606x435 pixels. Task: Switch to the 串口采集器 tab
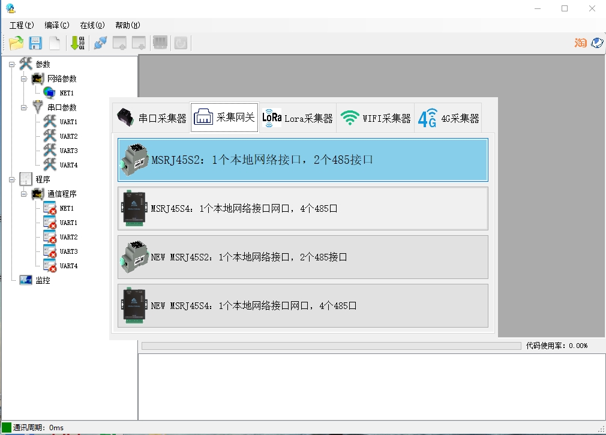(x=151, y=118)
